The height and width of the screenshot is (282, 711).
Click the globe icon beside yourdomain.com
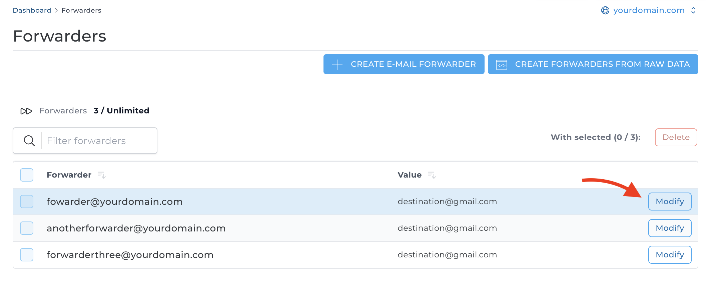[605, 11]
